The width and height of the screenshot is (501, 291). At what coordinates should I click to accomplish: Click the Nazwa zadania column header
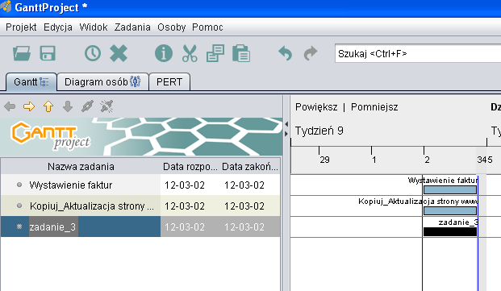[81, 166]
